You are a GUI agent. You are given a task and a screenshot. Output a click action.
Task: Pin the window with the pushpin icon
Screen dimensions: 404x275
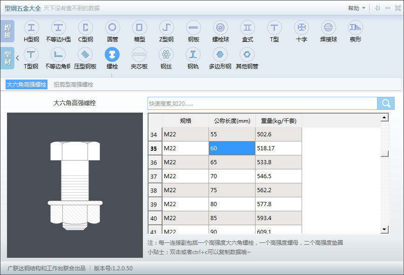tap(377, 8)
